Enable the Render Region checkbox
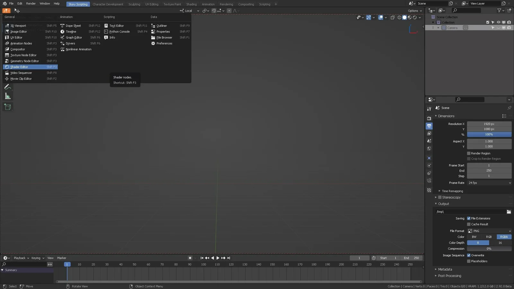The image size is (514, 289). (x=469, y=153)
